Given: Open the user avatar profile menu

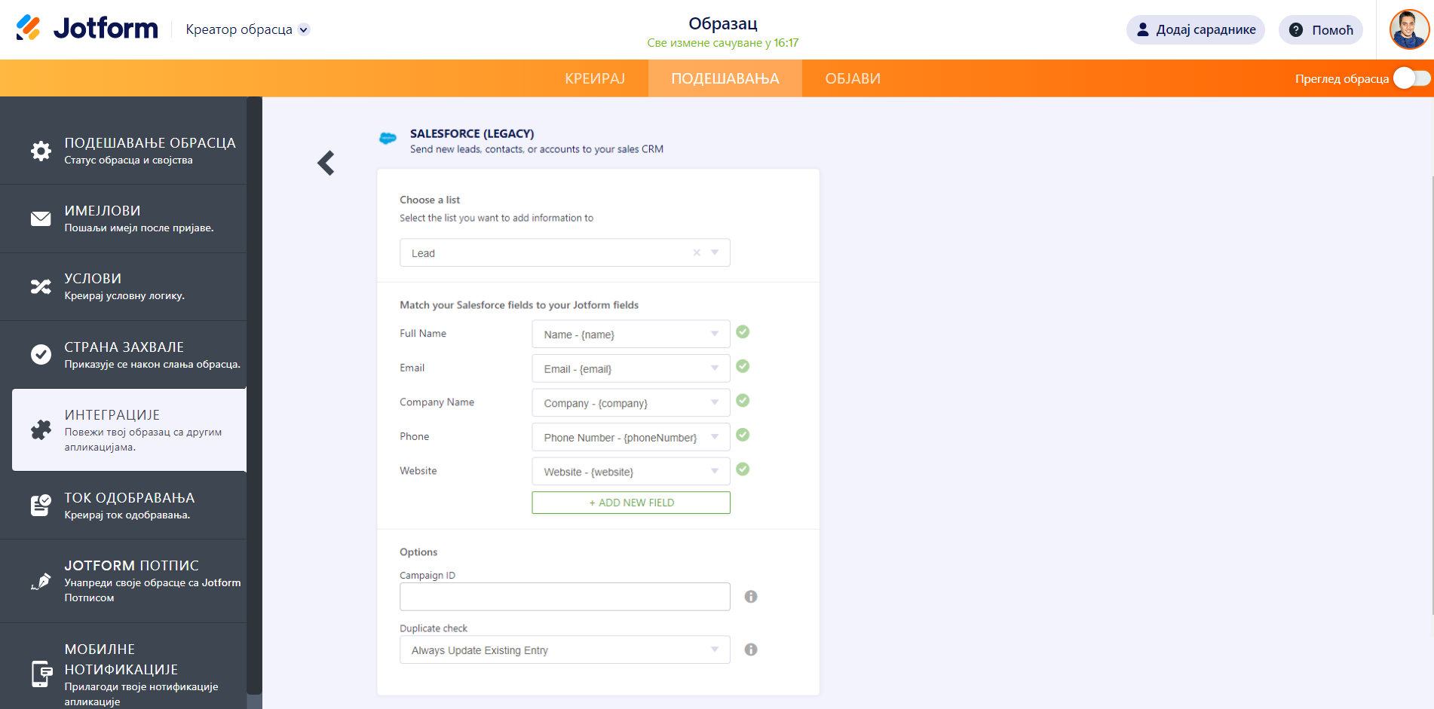Looking at the screenshot, I should click(x=1409, y=29).
